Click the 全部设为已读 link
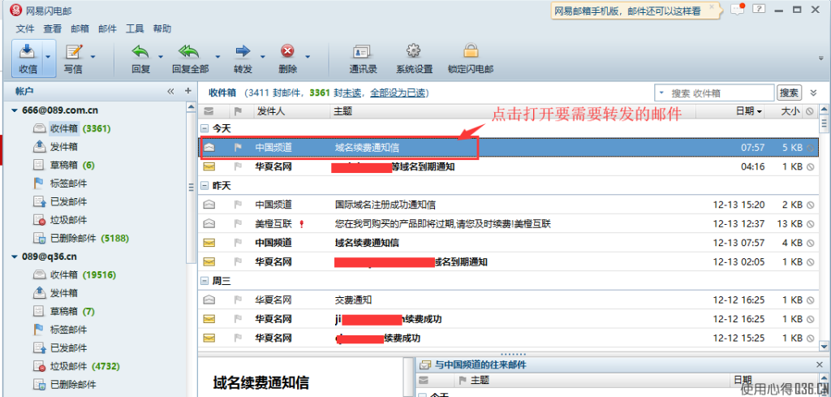Screen dimensions: 831x397 point(398,93)
